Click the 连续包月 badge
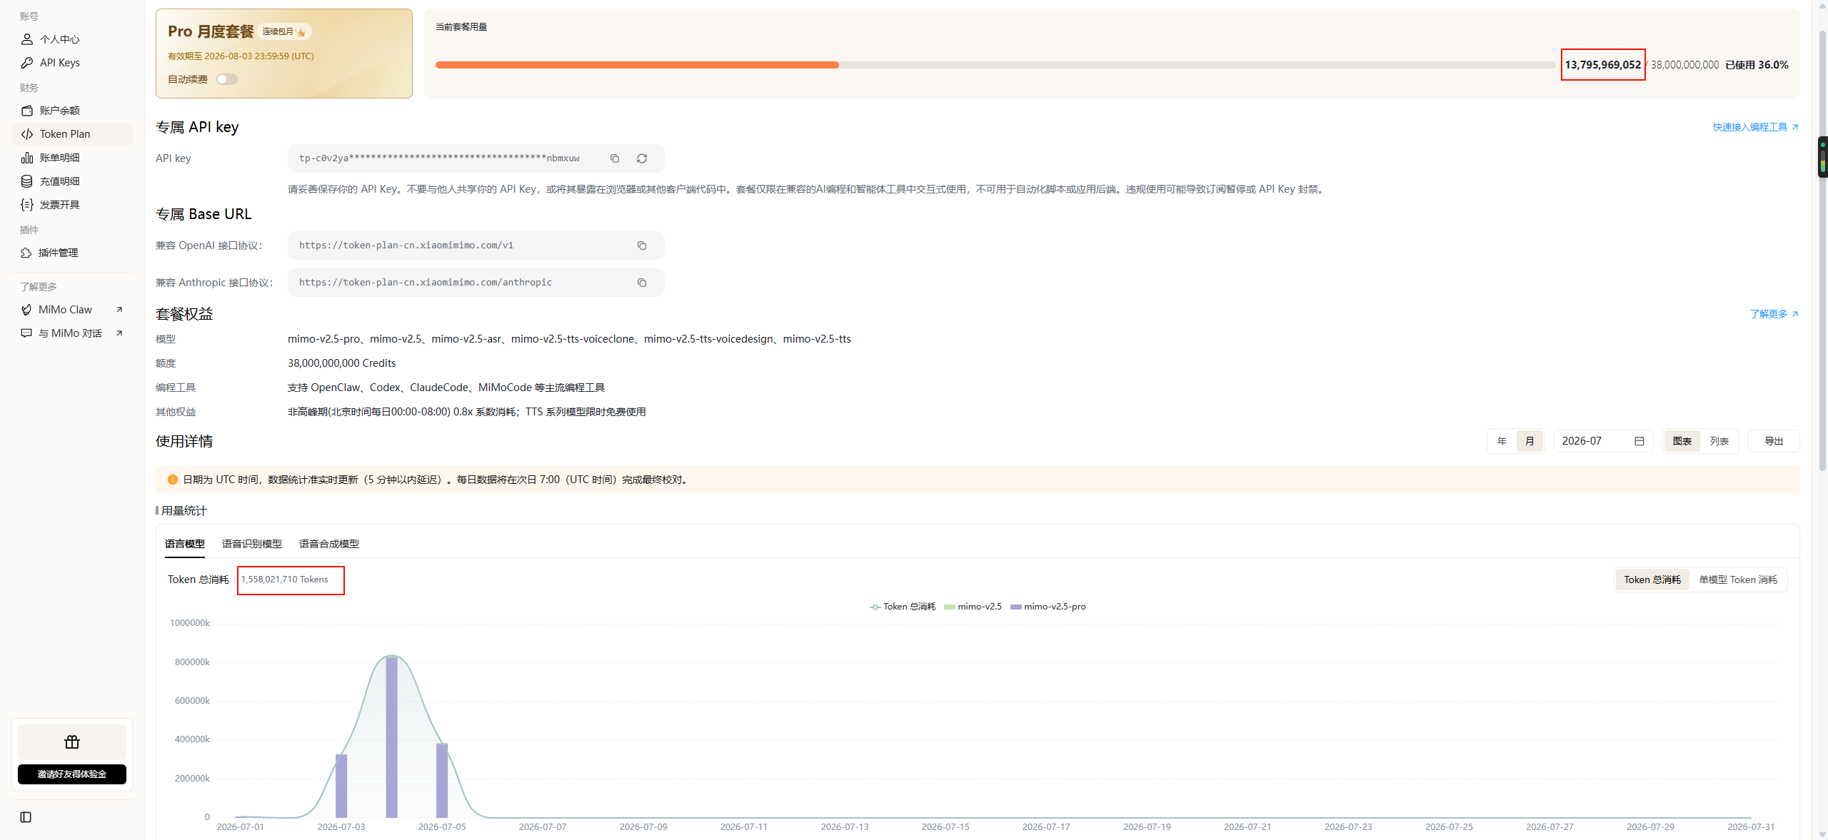 tap(284, 31)
